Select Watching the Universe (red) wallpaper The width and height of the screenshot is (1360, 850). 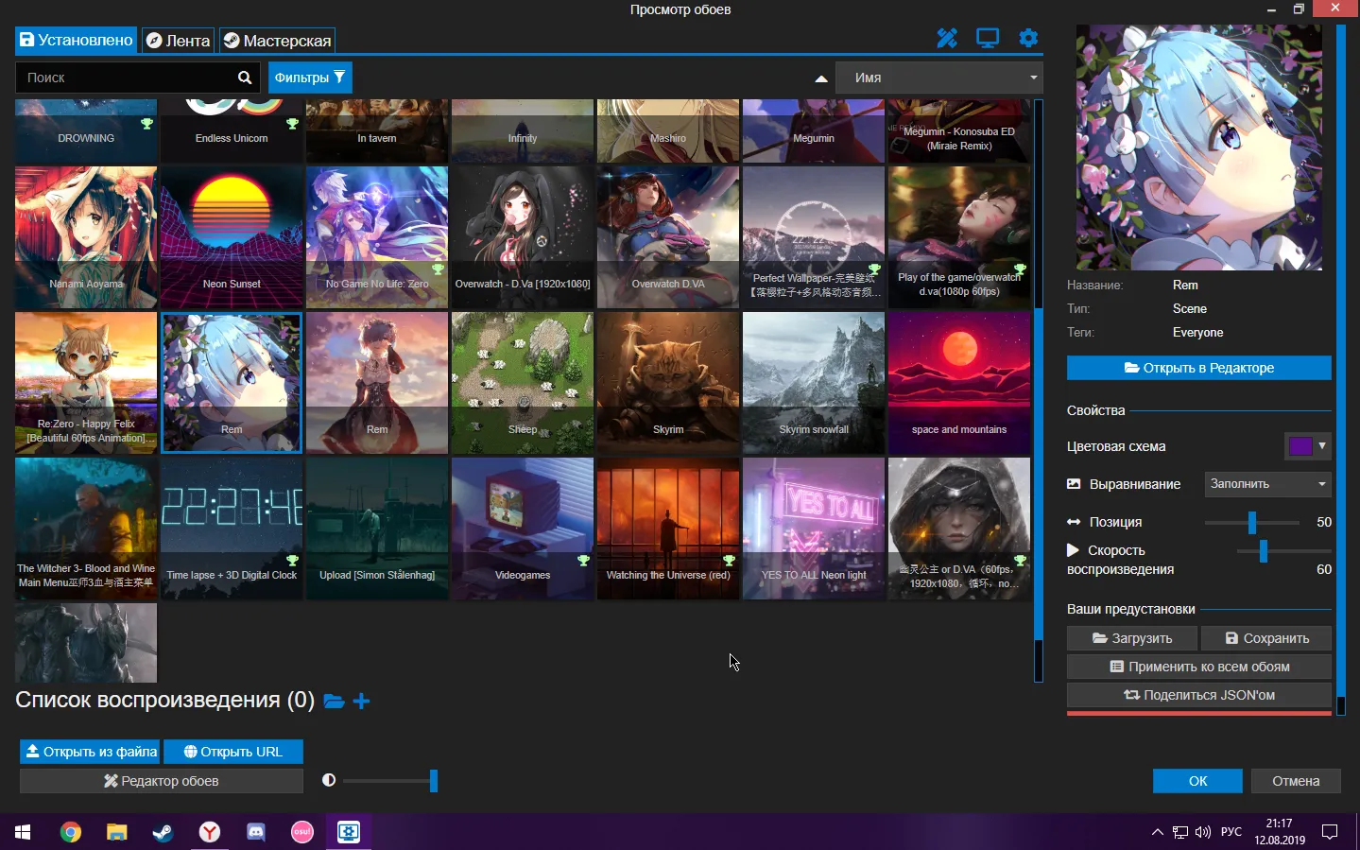[x=668, y=529]
